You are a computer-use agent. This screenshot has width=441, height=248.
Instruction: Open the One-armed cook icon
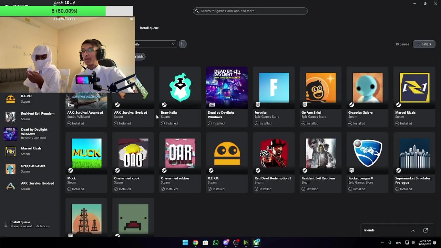133,153
